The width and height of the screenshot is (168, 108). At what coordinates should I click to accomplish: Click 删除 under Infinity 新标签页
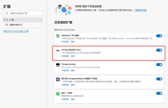[73, 56]
